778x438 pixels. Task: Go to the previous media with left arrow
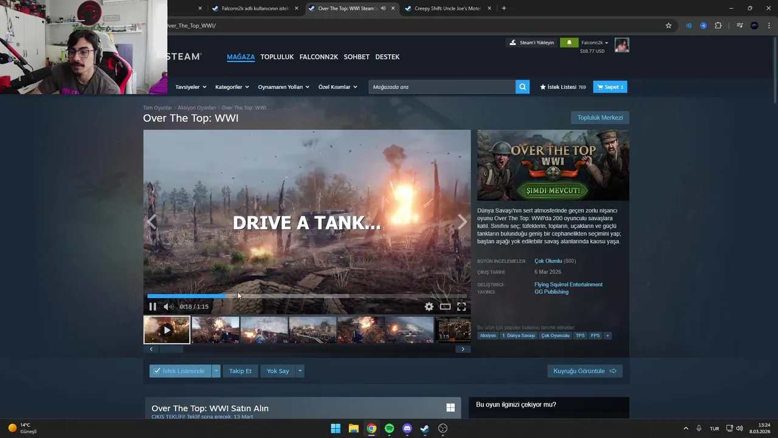point(151,222)
